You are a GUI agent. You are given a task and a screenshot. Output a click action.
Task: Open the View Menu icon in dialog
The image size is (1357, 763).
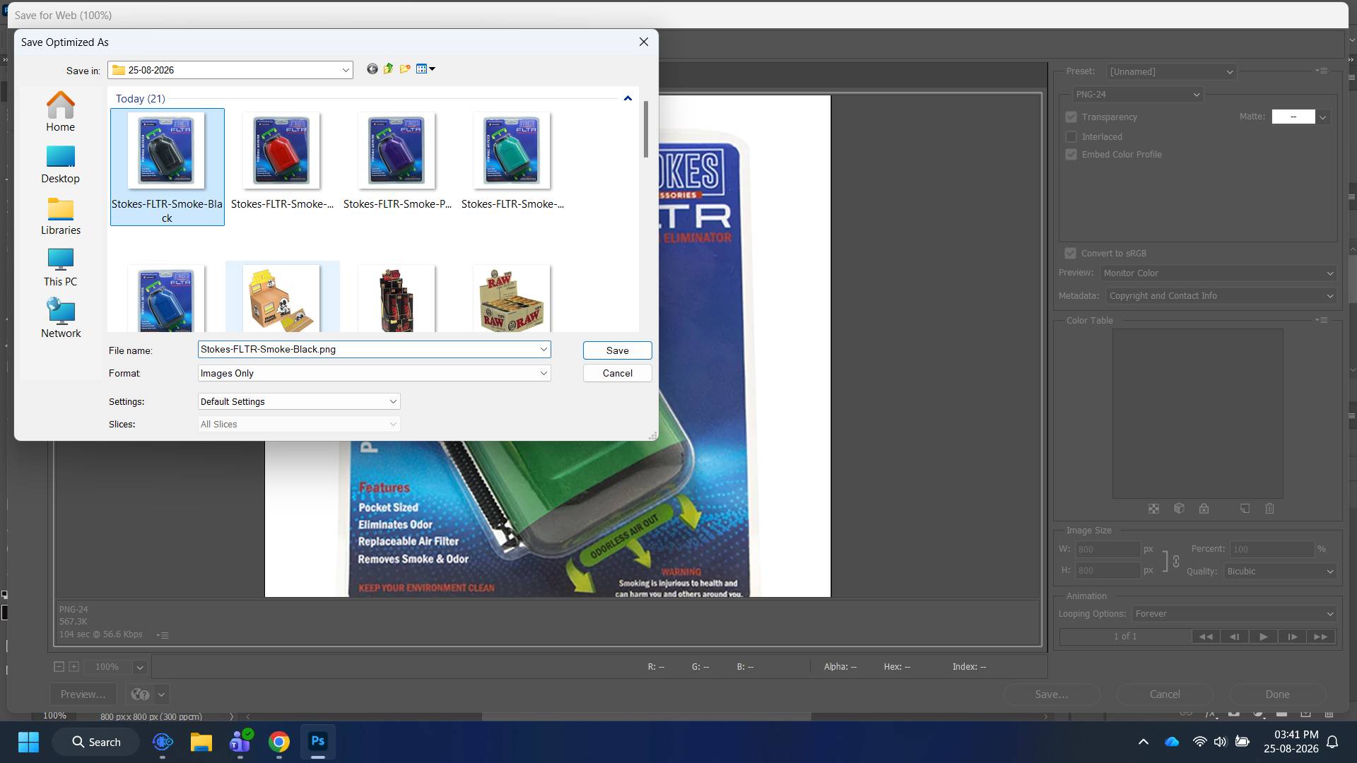pos(425,69)
